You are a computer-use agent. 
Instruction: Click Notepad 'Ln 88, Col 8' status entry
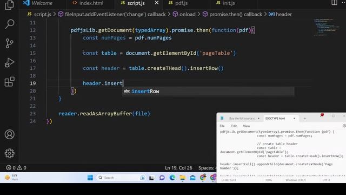[229, 180]
